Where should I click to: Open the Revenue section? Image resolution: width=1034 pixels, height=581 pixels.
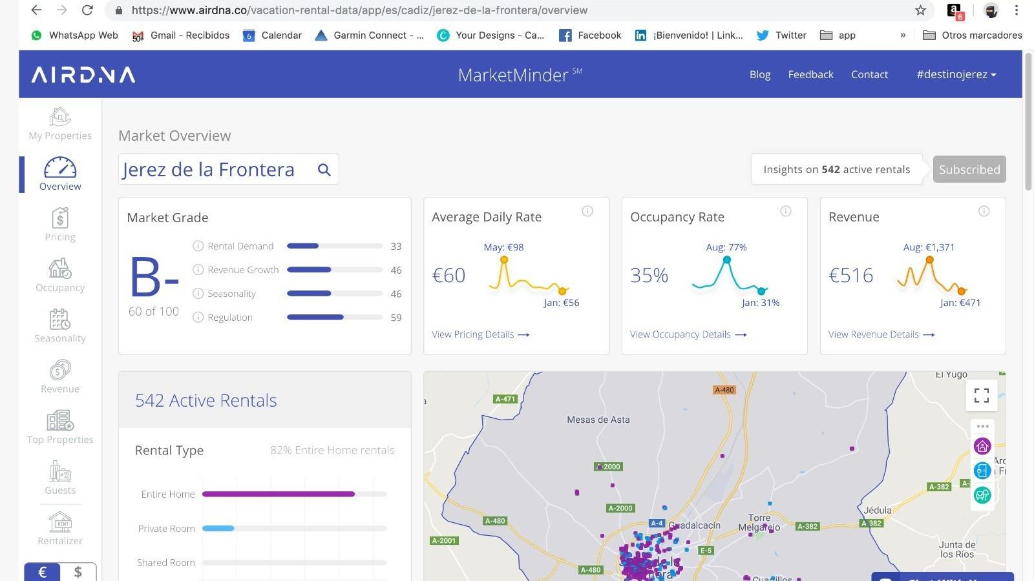pos(59,376)
